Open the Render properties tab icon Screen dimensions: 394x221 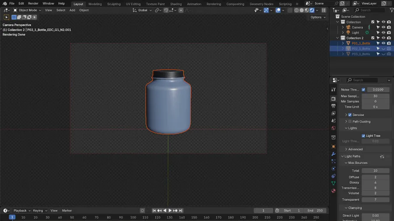tap(333, 99)
